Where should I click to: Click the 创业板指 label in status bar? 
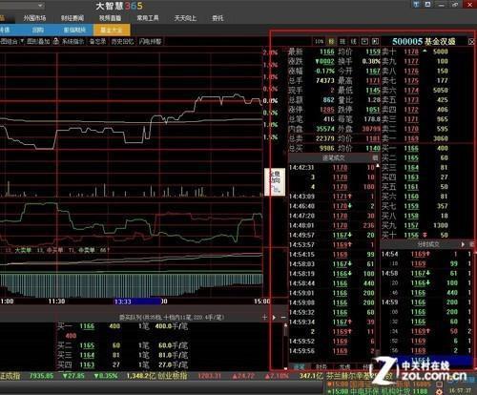[173, 376]
